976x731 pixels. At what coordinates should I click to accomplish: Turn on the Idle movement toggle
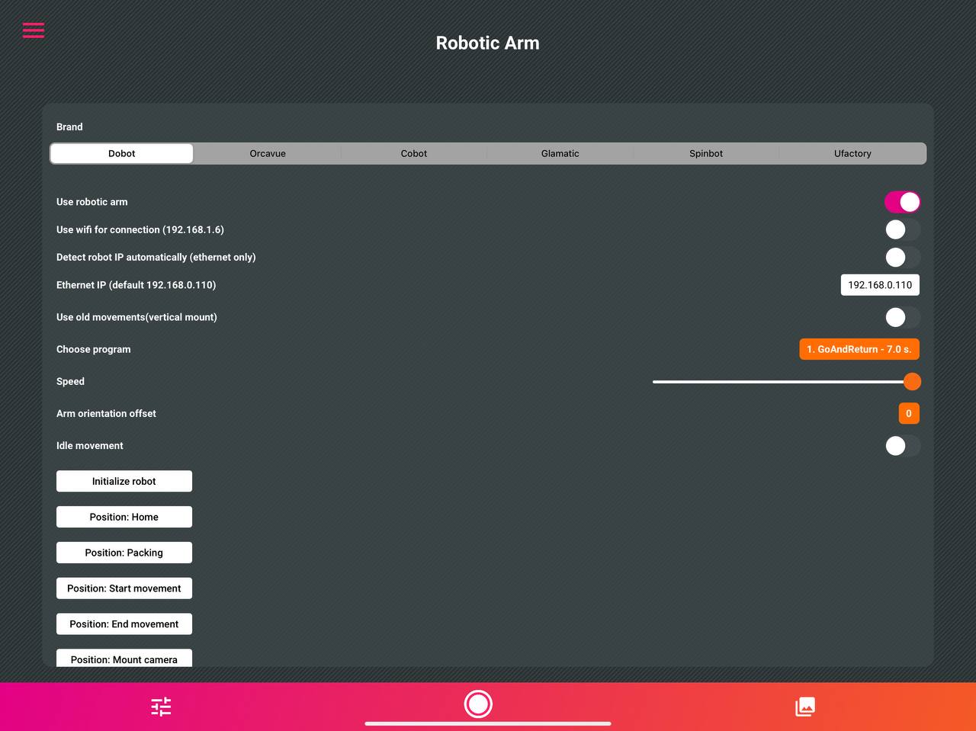click(903, 446)
